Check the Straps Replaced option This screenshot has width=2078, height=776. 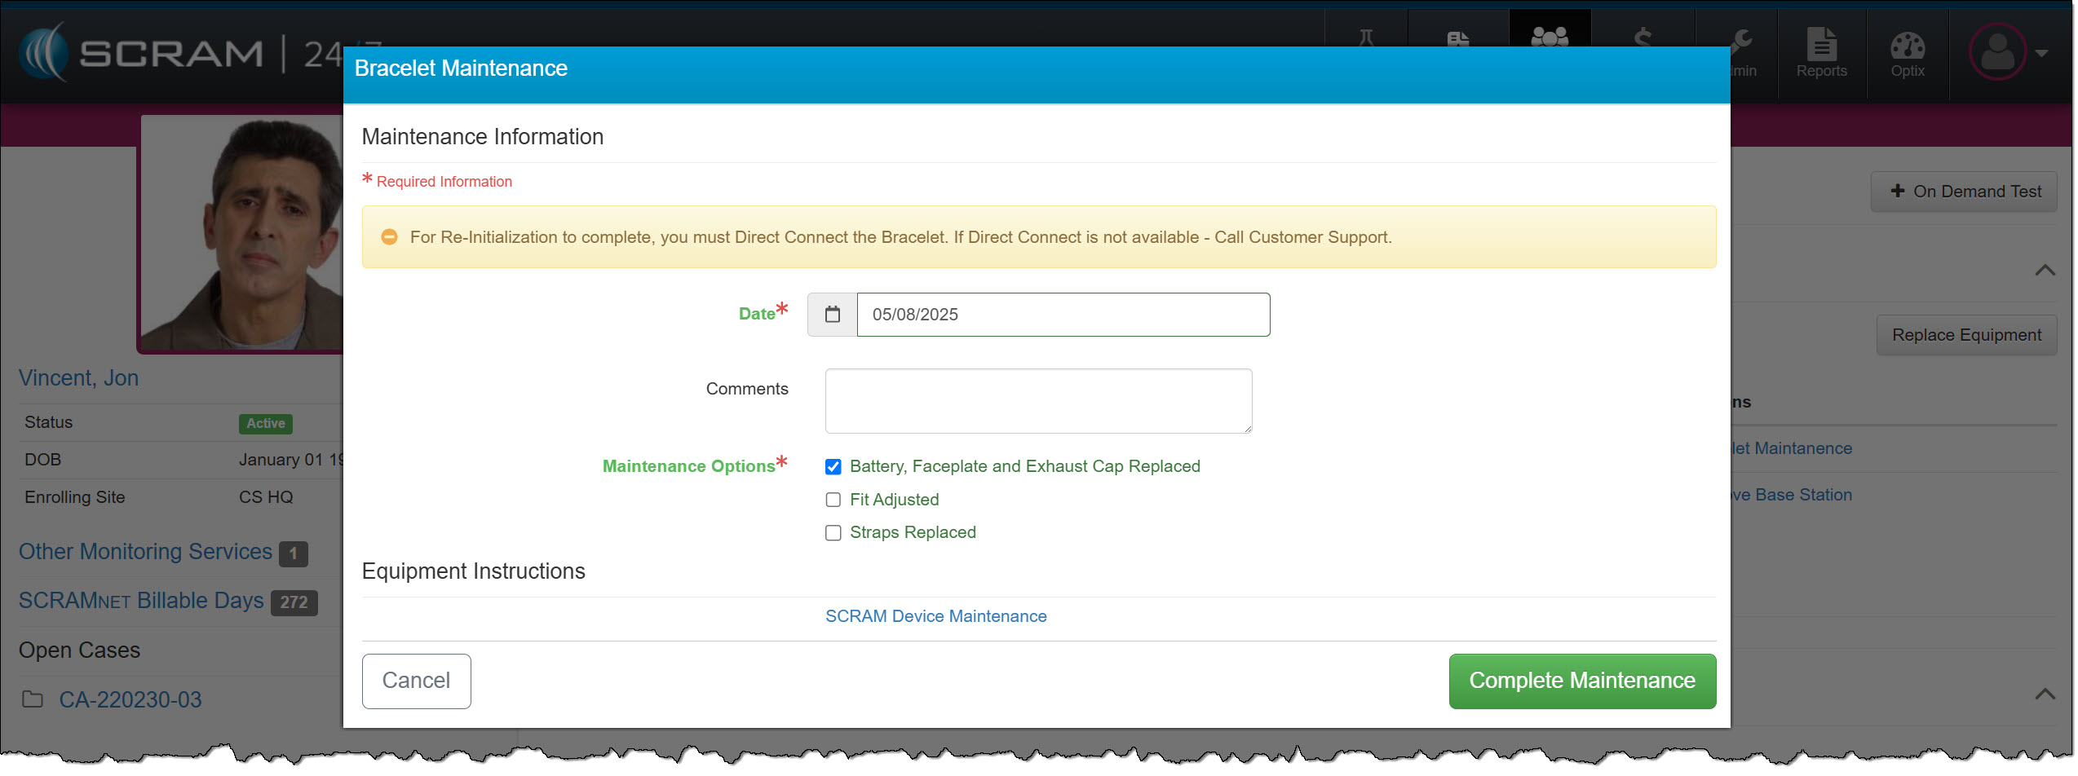(833, 533)
